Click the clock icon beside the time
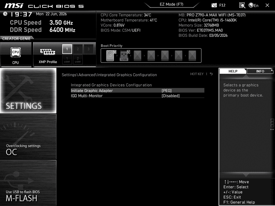This screenshot has width=275, height=206. (x=5, y=14)
